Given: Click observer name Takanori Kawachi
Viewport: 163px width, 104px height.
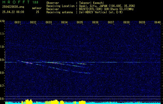Looking at the screenshot, I should 91,3.
